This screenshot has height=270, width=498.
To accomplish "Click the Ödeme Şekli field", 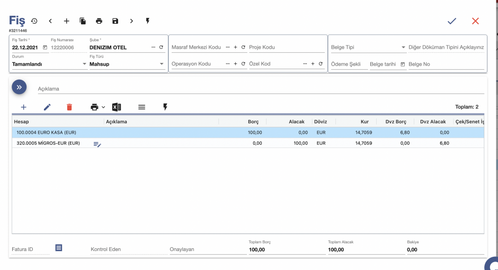I will coord(349,64).
